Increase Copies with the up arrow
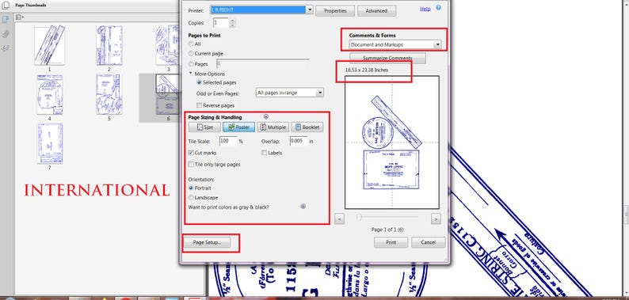The height and width of the screenshot is (300, 629). pyautogui.click(x=233, y=20)
